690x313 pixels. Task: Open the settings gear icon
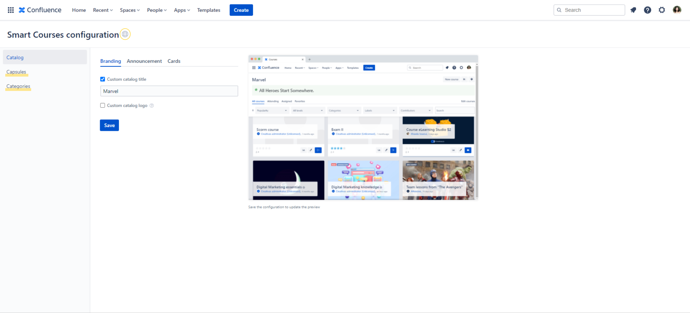click(662, 10)
